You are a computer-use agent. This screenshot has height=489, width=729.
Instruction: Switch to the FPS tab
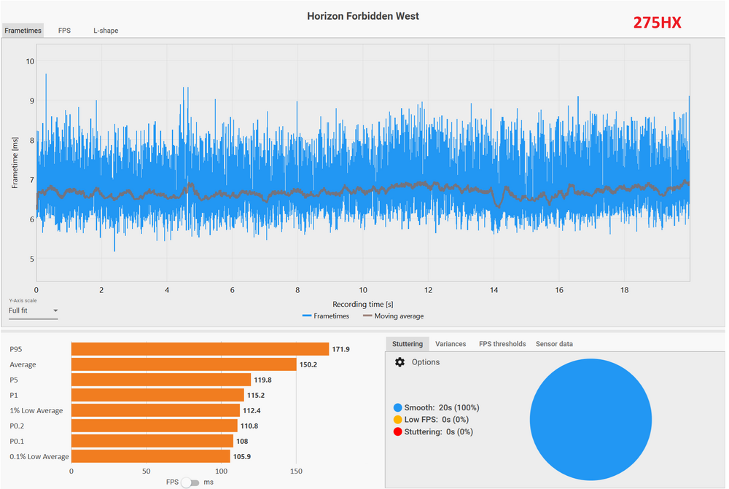tap(64, 31)
